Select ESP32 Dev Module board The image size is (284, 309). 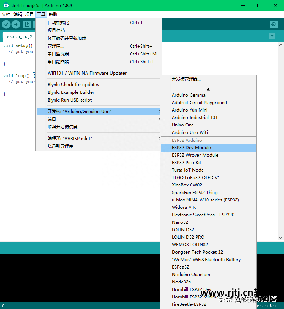tap(208, 148)
